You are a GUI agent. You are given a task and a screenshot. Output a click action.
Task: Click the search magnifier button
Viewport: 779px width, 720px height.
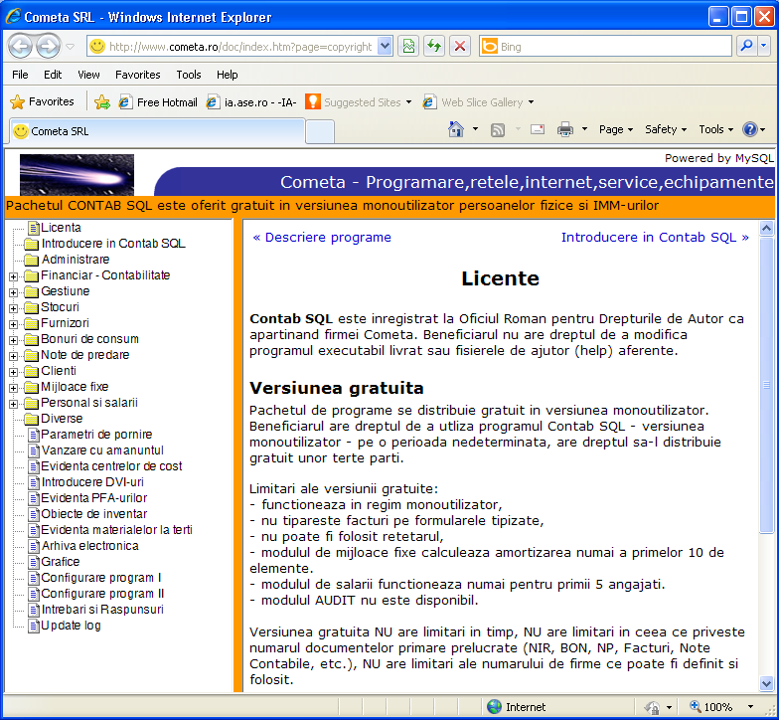pos(747,46)
